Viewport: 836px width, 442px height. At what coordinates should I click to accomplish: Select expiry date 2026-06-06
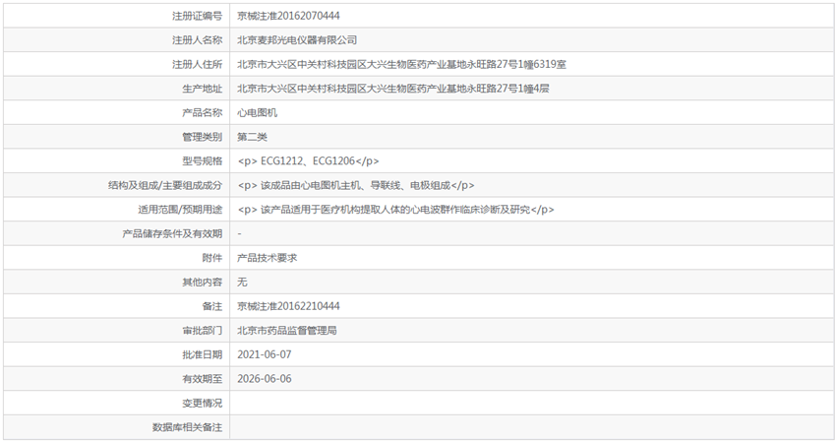coord(265,379)
